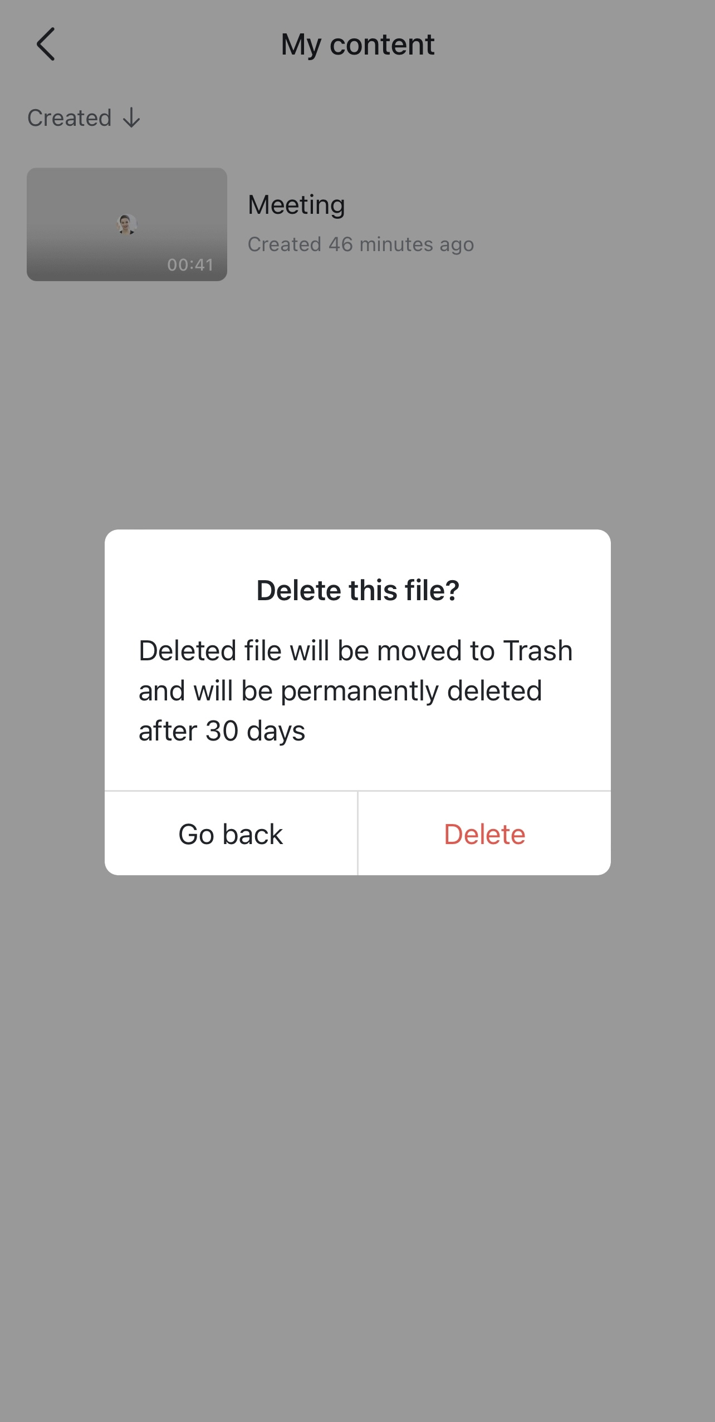Click the Delete this file? heading

point(357,590)
